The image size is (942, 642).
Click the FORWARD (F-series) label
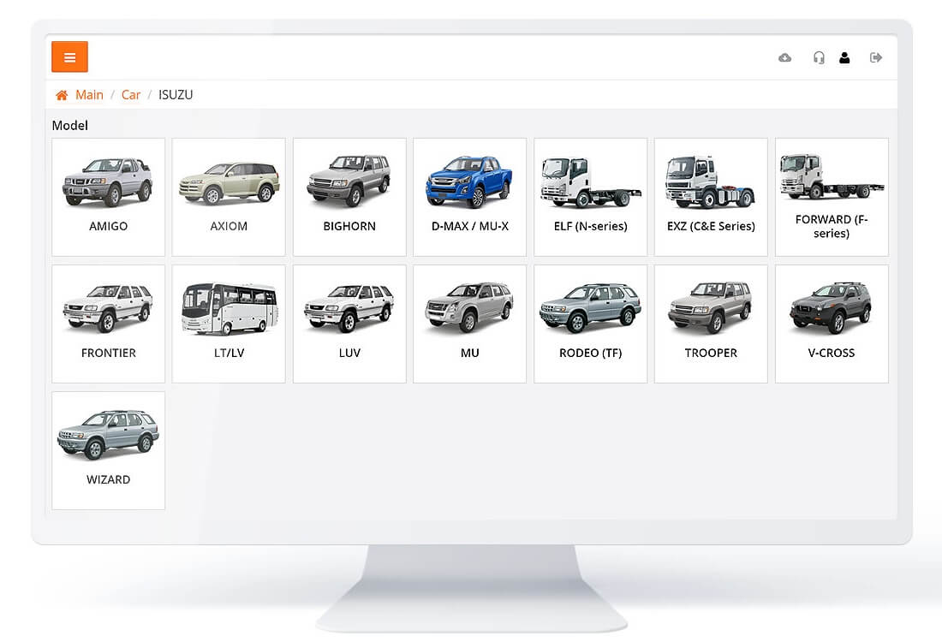(832, 226)
